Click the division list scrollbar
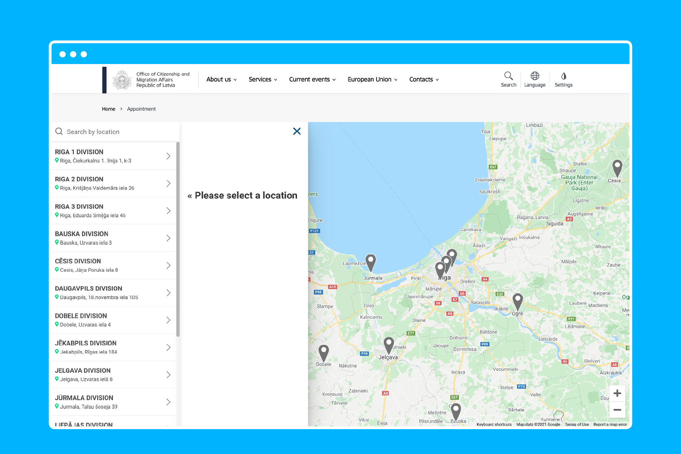 point(178,238)
